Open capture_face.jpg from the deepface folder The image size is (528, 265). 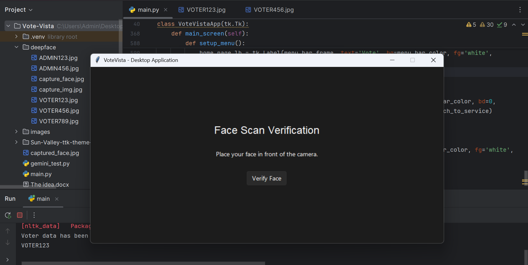click(x=61, y=79)
